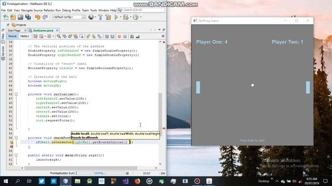Click the Stop Macro Recording icon

pos(125,36)
